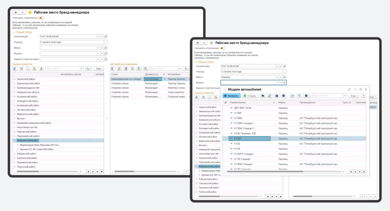The width and height of the screenshot is (390, 211).
Task: Add Модели автомобилей dialog to favorites star
Action: (225, 89)
